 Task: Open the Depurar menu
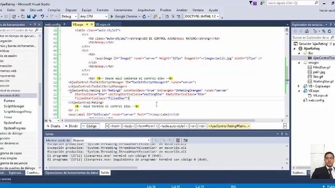coord(71,10)
